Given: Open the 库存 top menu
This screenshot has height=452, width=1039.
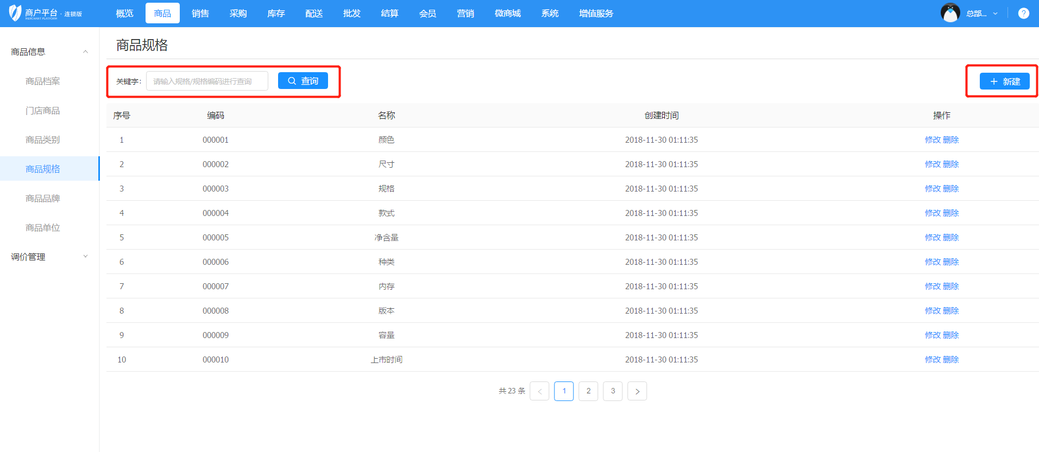Looking at the screenshot, I should (x=276, y=14).
